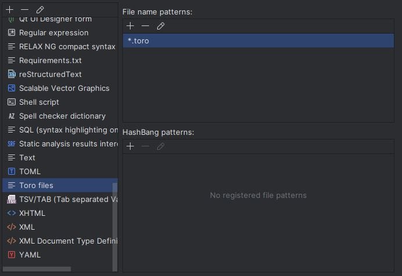Select Spell checker dictionary file type
Screen dimensions: 402x276
(62, 116)
